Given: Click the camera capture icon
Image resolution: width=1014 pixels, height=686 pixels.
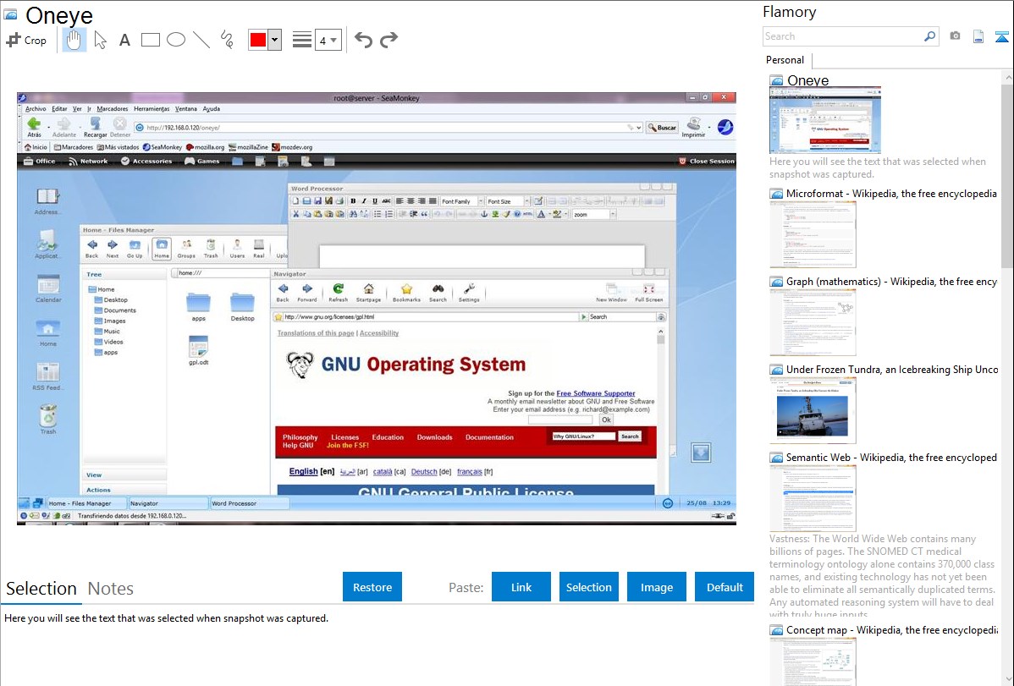Looking at the screenshot, I should (955, 36).
